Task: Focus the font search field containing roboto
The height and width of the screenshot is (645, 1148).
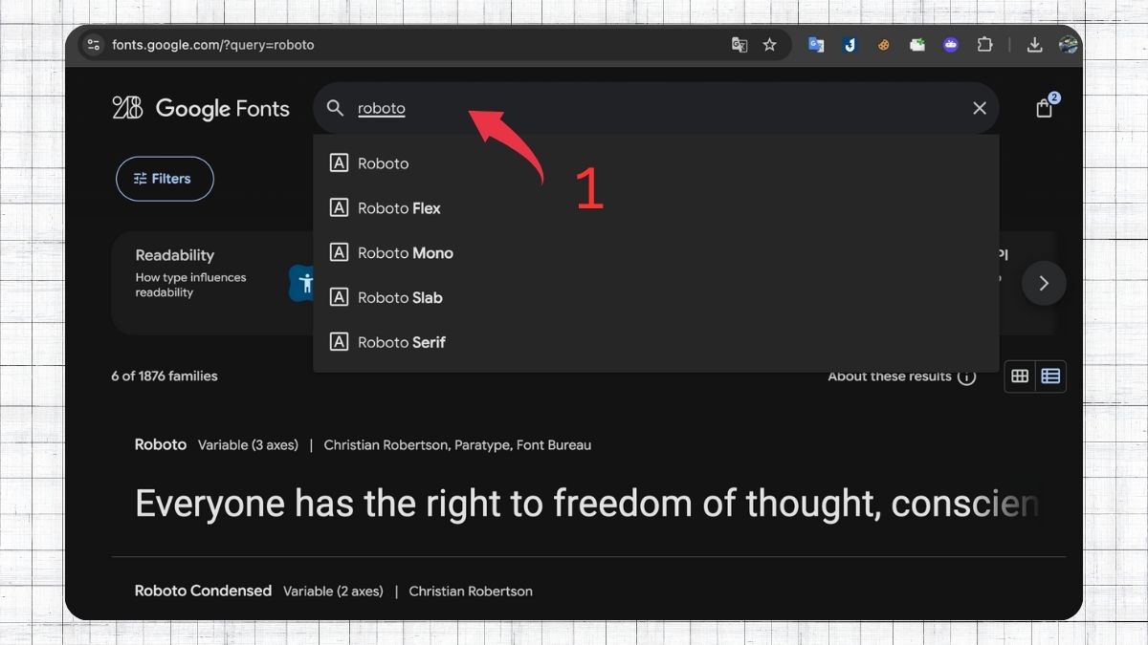Action: 656,108
